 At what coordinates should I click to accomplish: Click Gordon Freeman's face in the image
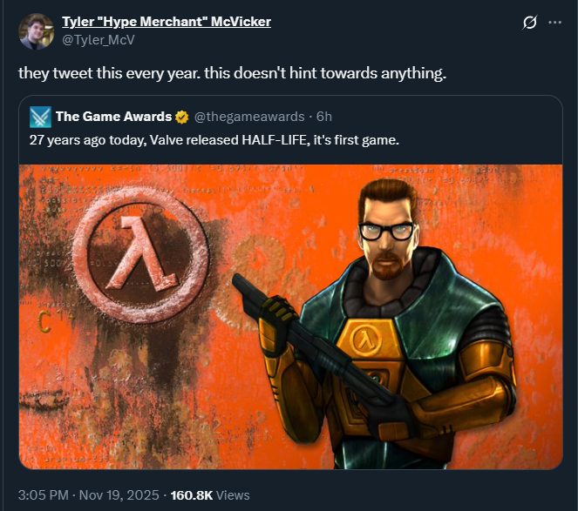tap(386, 234)
